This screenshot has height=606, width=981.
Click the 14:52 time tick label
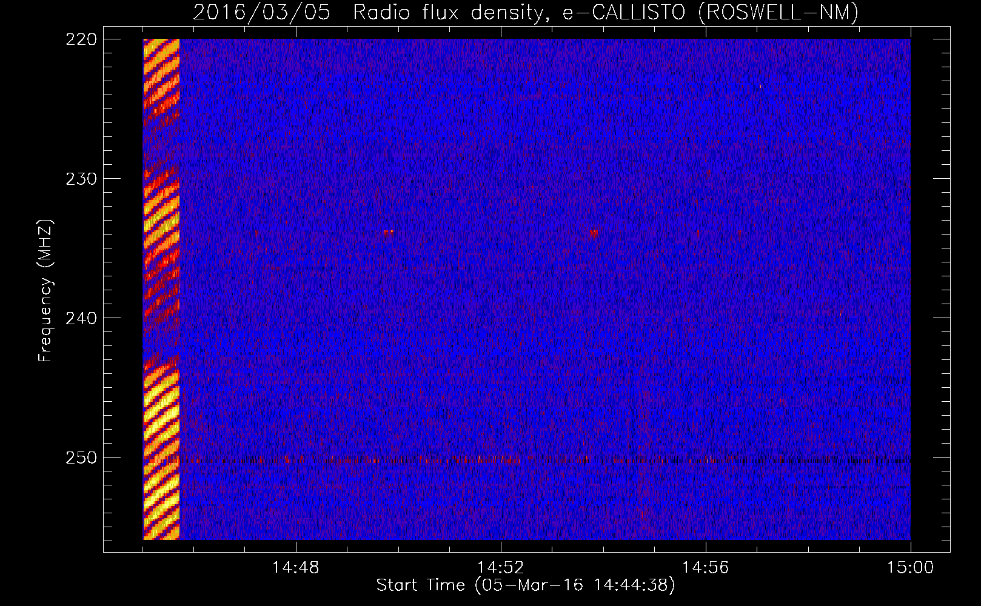[x=500, y=568]
